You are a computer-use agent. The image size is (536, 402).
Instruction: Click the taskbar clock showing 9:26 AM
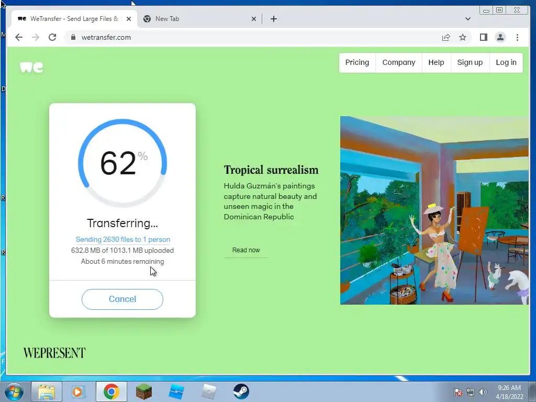click(509, 392)
